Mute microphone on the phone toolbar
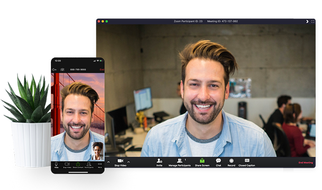Image resolution: width=322 pixels, height=190 pixels. [x=56, y=165]
